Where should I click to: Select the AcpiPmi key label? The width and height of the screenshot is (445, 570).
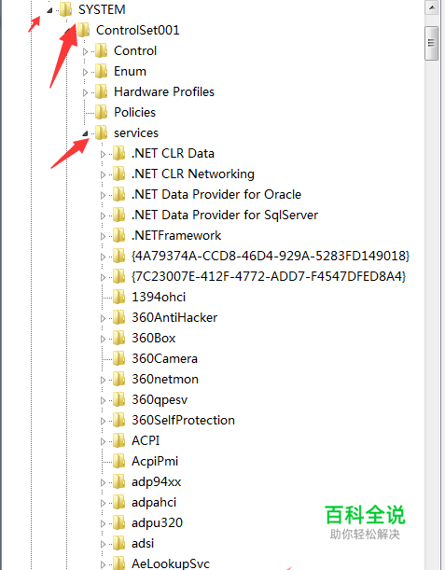pos(155,461)
